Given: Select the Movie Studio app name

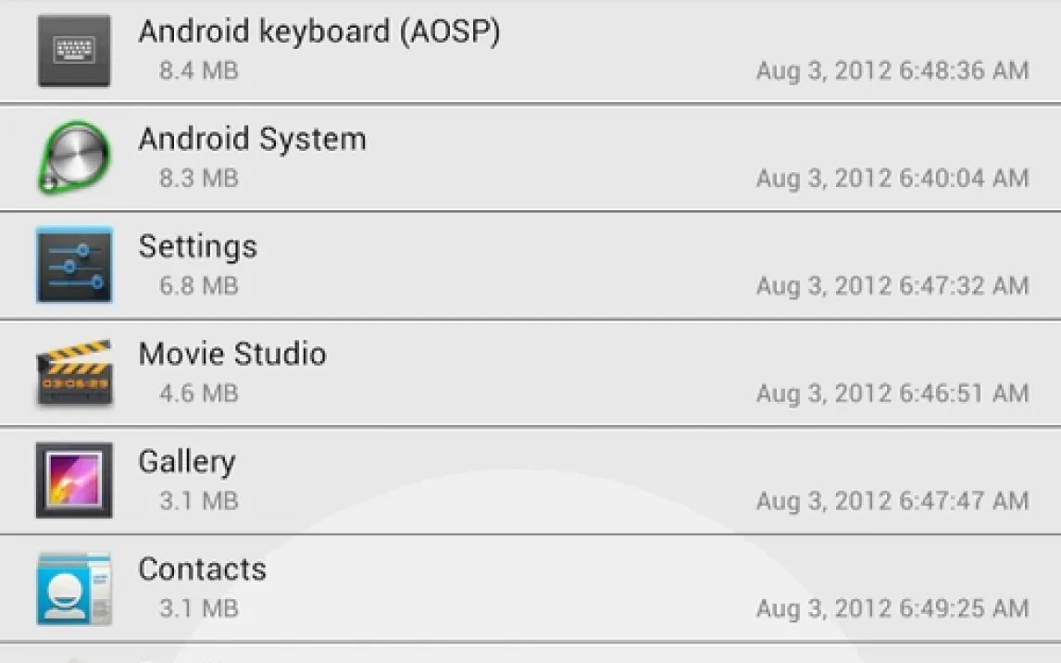Looking at the screenshot, I should [x=231, y=355].
